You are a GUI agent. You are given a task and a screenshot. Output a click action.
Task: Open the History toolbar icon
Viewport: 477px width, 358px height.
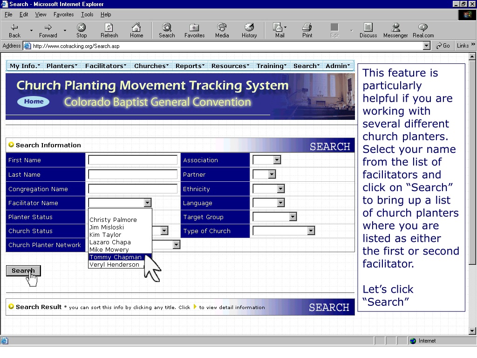tap(249, 30)
